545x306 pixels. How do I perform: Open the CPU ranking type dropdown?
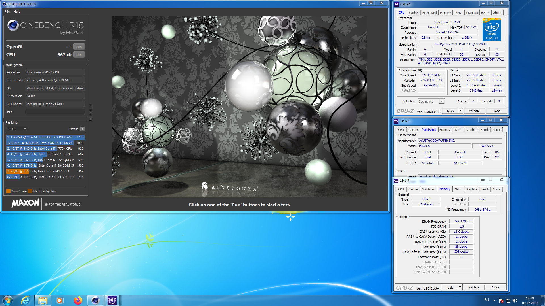click(17, 129)
